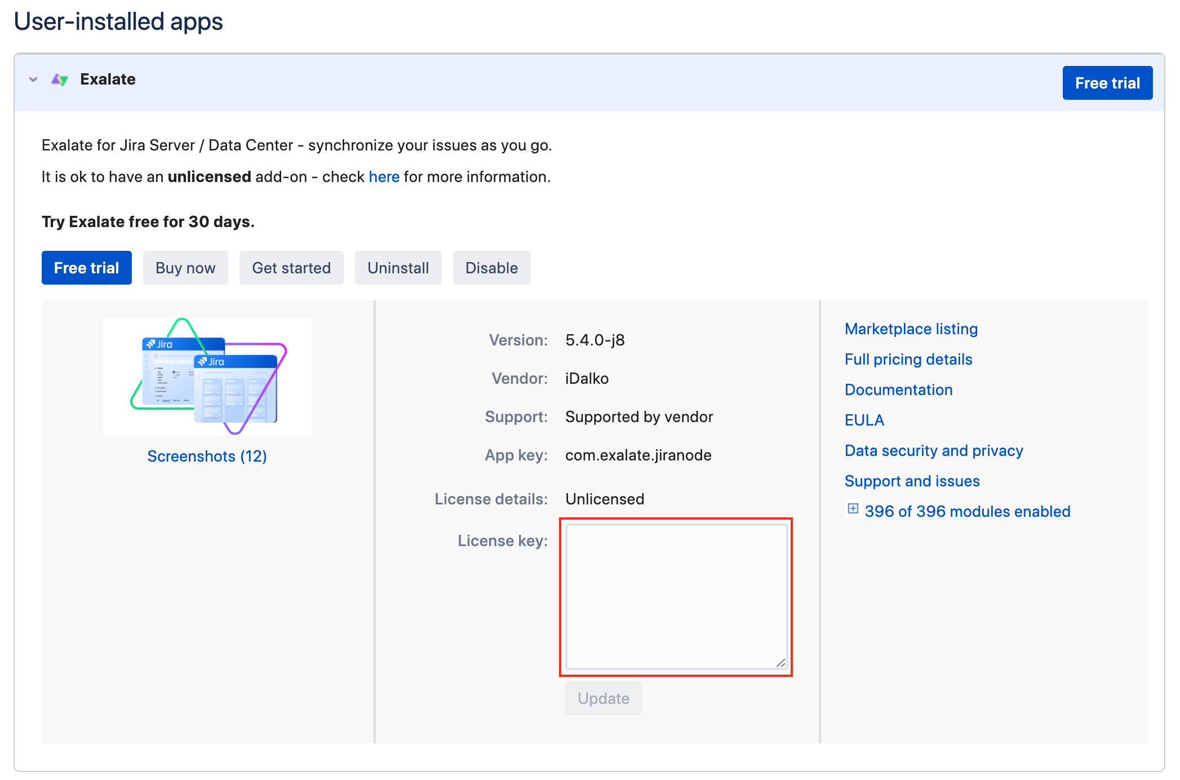
Task: Start Free trial below the description
Action: coord(86,268)
